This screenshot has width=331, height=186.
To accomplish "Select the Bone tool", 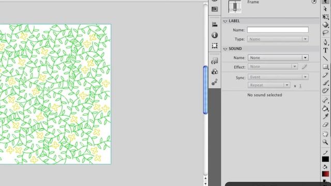I will 325,100.
